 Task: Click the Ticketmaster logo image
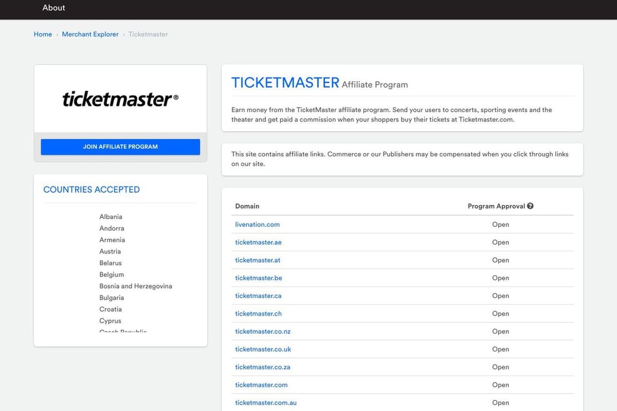119,98
